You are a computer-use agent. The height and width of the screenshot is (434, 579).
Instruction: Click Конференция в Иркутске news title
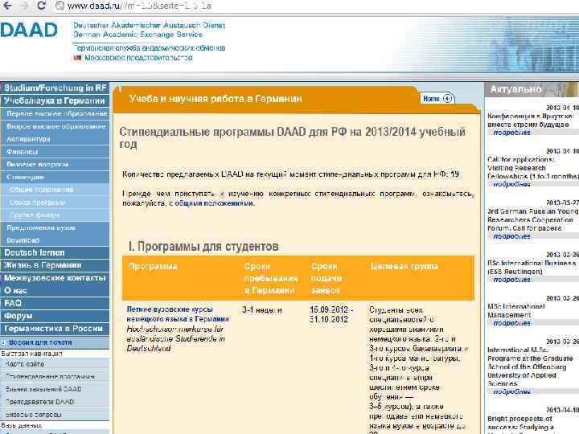[530, 121]
